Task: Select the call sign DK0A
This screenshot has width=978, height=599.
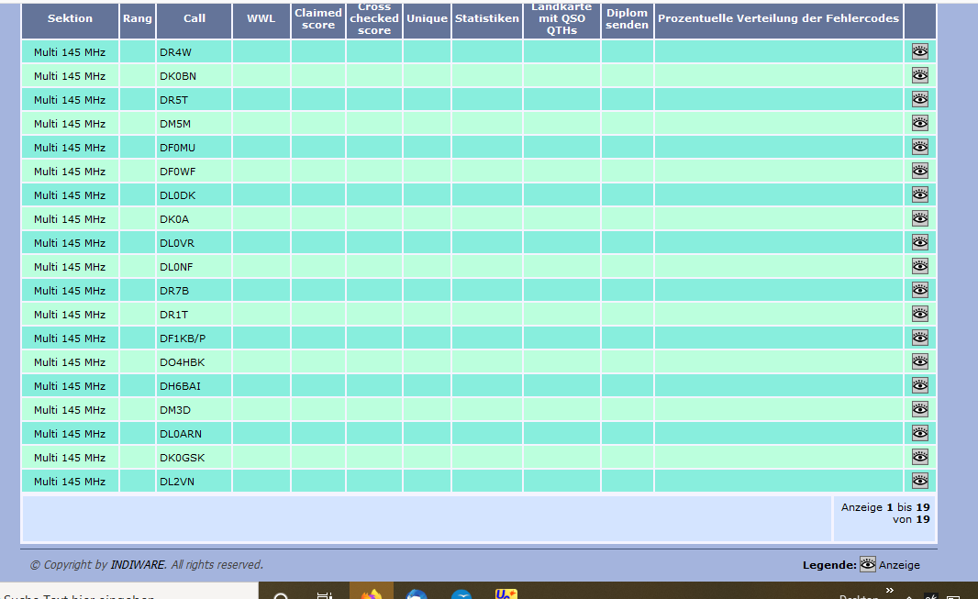Action: [174, 219]
